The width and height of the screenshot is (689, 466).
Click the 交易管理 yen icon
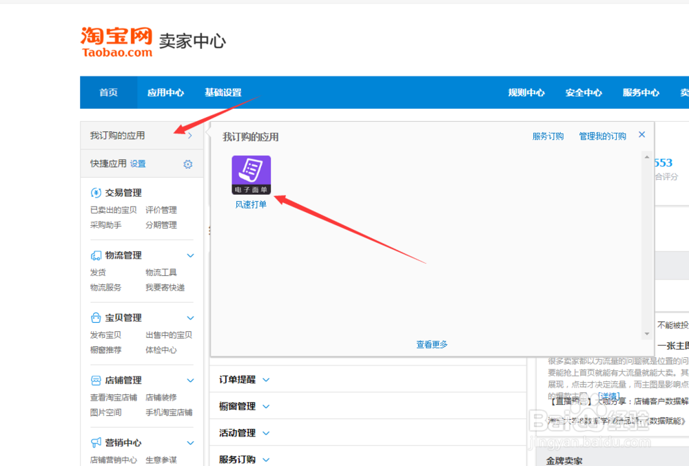click(x=95, y=193)
